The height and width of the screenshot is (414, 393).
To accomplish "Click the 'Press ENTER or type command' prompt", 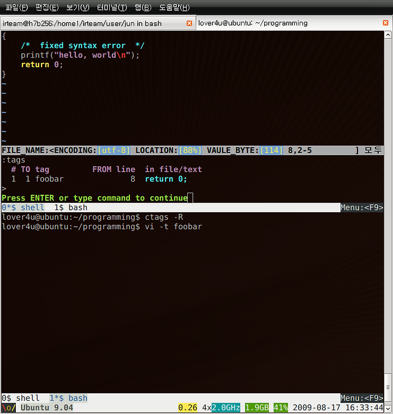I will (94, 198).
